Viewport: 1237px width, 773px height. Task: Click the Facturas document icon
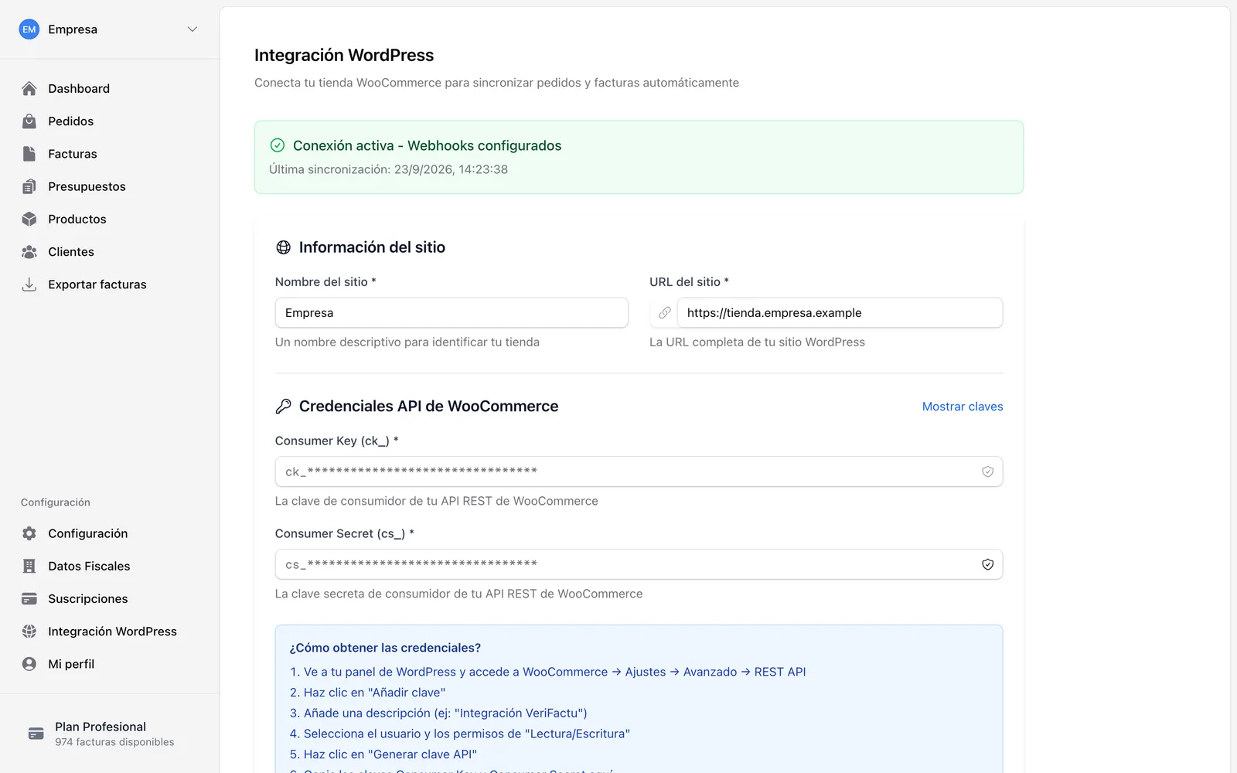pos(29,154)
